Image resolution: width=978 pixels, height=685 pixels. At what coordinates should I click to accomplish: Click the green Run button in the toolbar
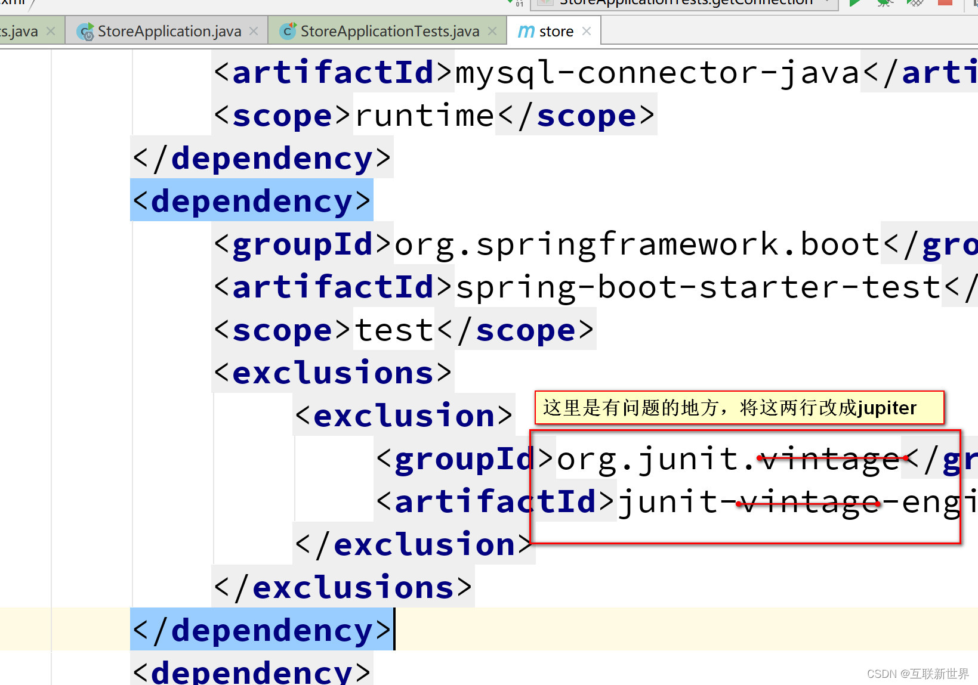tap(854, 3)
